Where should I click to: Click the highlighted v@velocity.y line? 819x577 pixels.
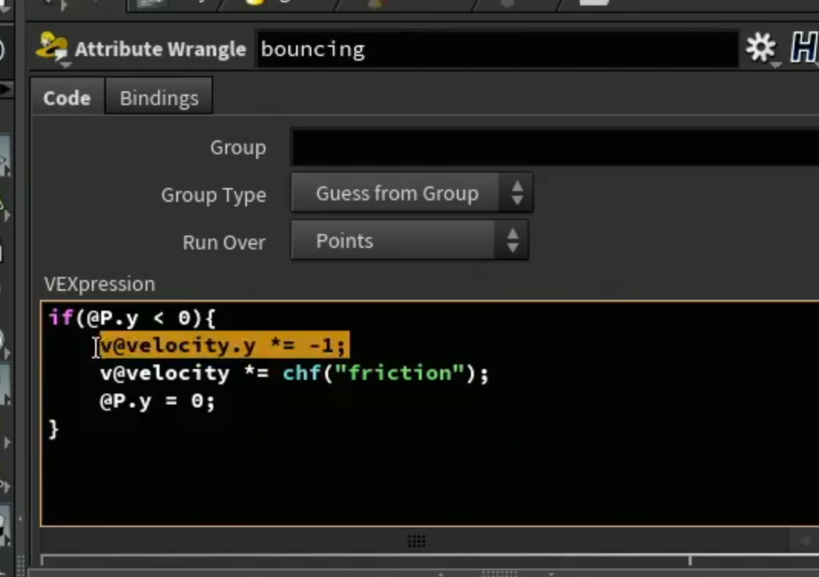click(x=224, y=345)
